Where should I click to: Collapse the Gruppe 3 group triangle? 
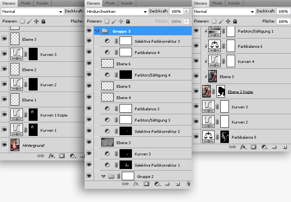tap(97, 31)
